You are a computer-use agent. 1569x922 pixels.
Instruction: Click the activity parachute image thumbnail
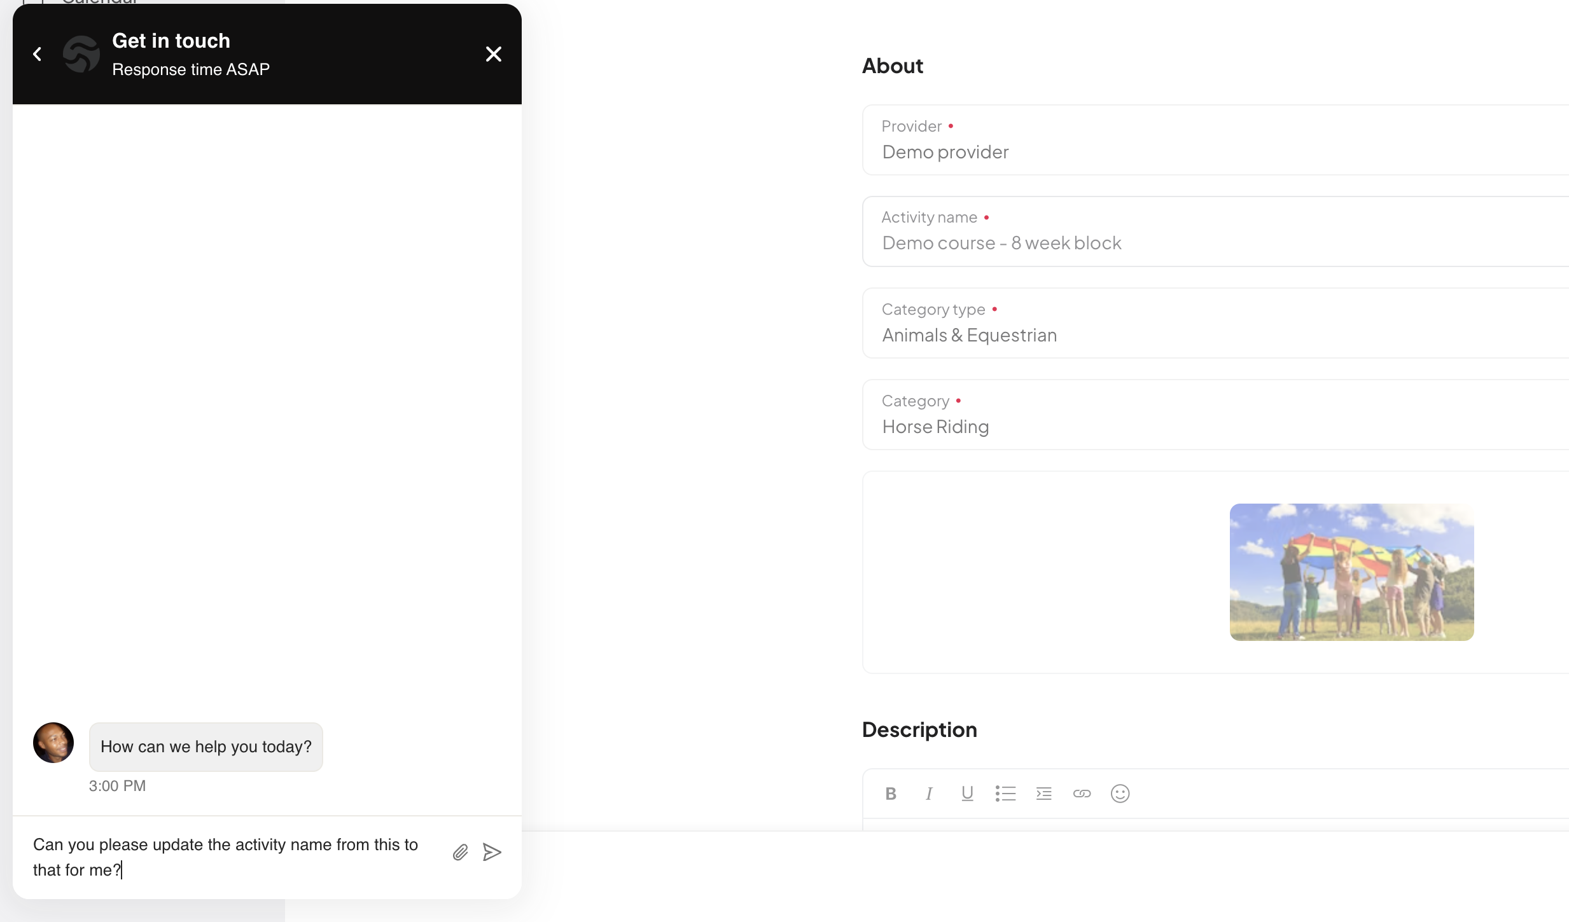point(1351,572)
